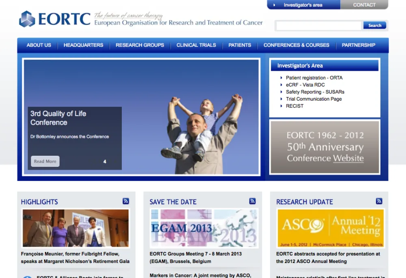Open the HEADQUARTERS menu
The width and height of the screenshot is (406, 278).
pos(83,45)
